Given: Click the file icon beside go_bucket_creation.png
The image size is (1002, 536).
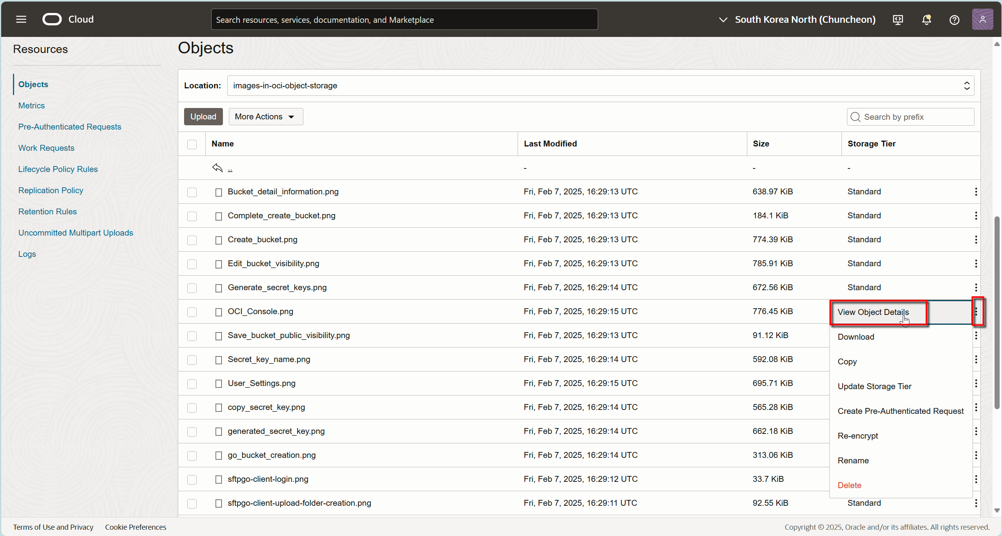Looking at the screenshot, I should click(219, 456).
